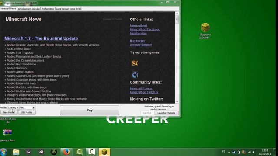Screen dimensions: 278x156
Task: Open Minecraft on Facebook link
Action: coord(145,29)
